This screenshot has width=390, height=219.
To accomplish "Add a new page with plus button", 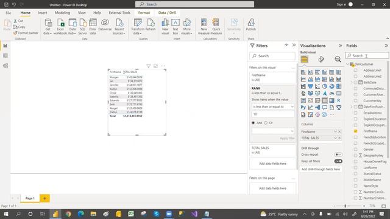I will tap(44, 198).
